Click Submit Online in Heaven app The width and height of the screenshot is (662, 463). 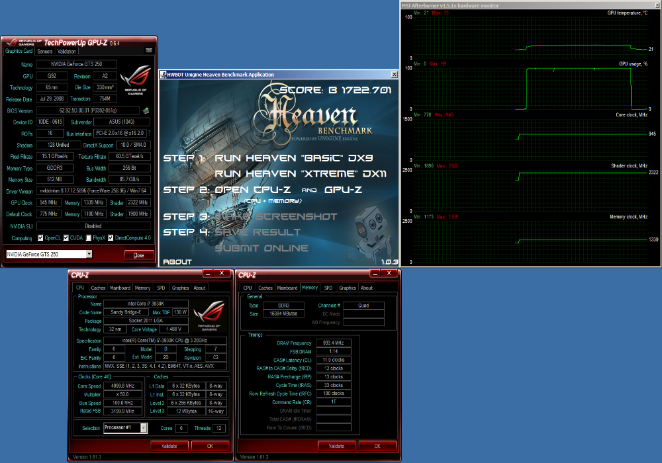pos(261,248)
